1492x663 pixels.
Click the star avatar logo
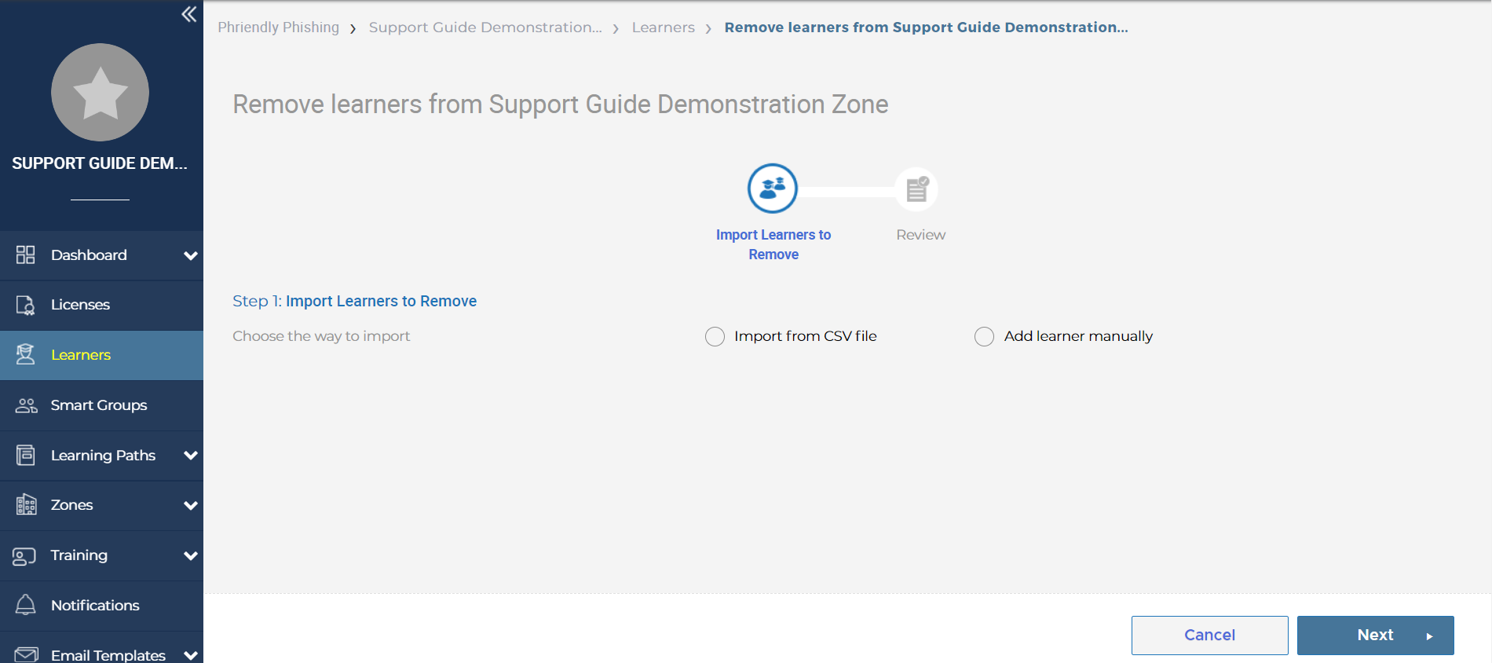tap(100, 92)
